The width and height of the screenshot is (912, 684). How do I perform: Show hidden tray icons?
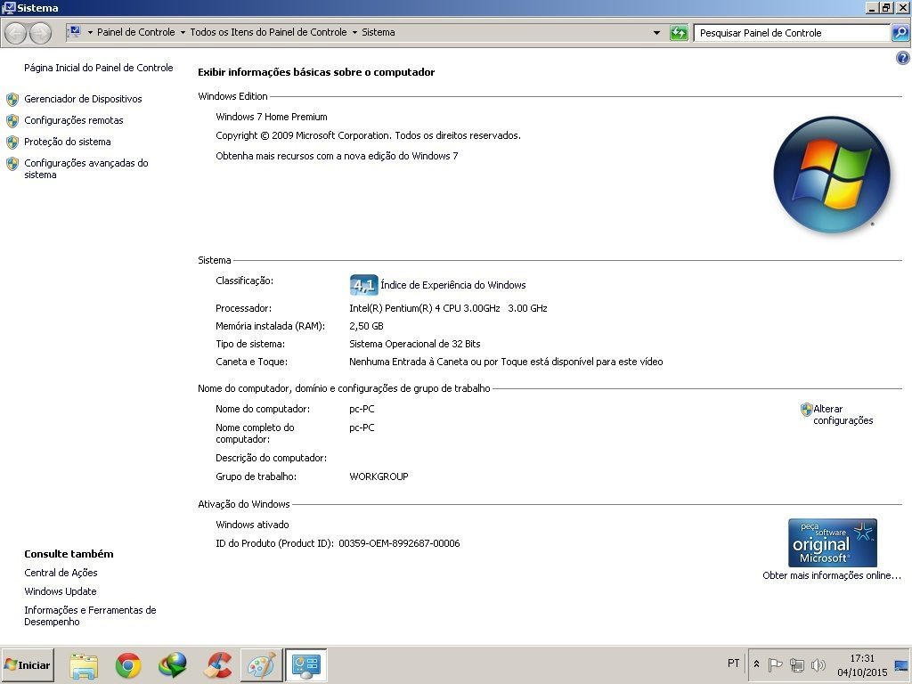[x=757, y=664]
